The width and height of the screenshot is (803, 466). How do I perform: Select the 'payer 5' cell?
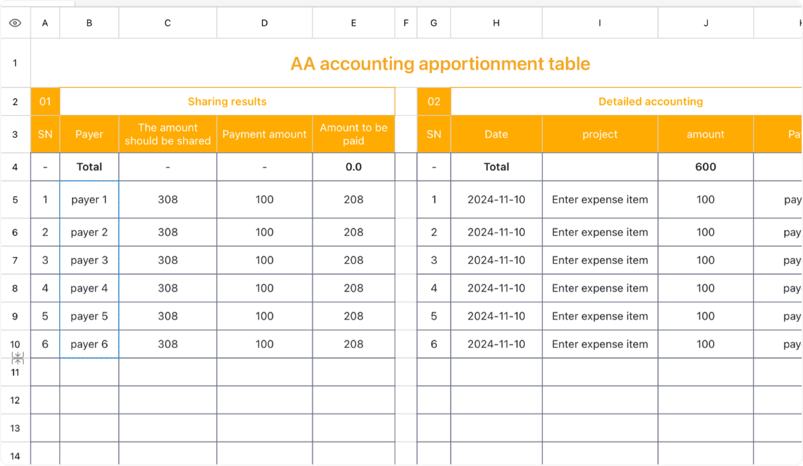pos(89,316)
